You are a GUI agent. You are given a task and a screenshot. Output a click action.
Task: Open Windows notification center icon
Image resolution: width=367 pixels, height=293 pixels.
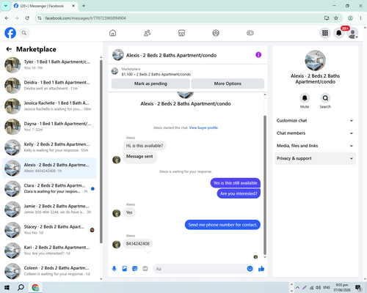(358, 288)
